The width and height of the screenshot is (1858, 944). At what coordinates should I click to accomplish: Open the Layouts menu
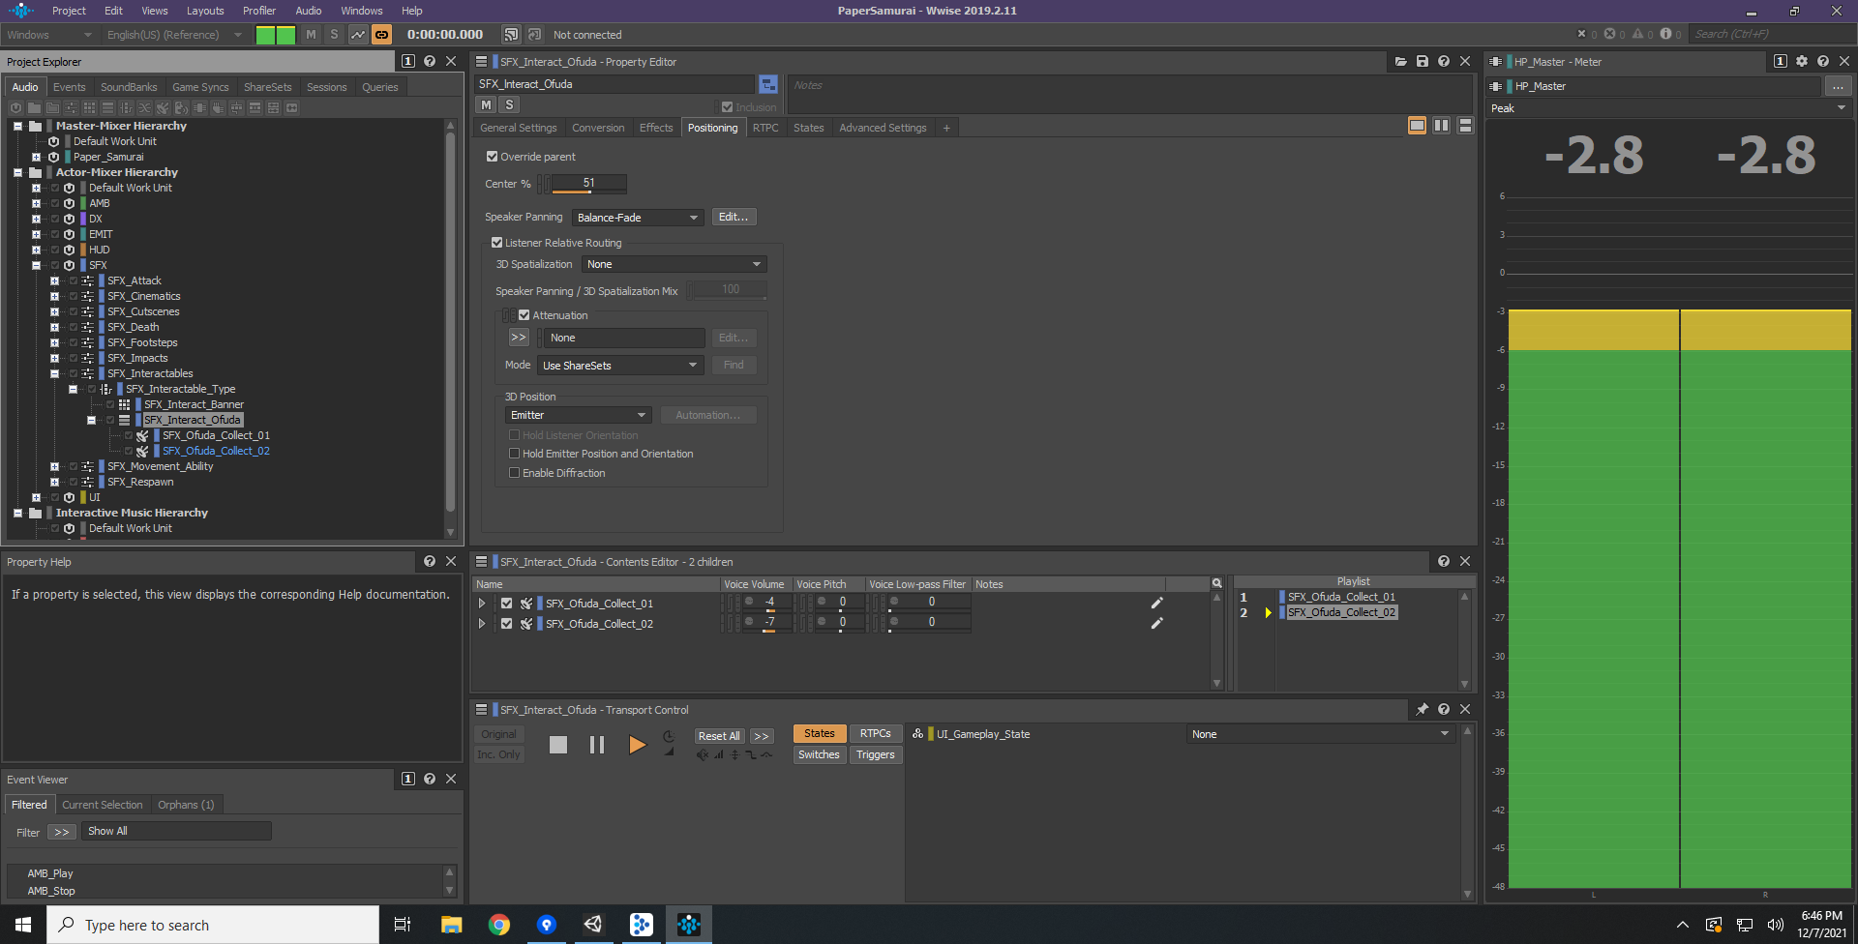pos(205,11)
